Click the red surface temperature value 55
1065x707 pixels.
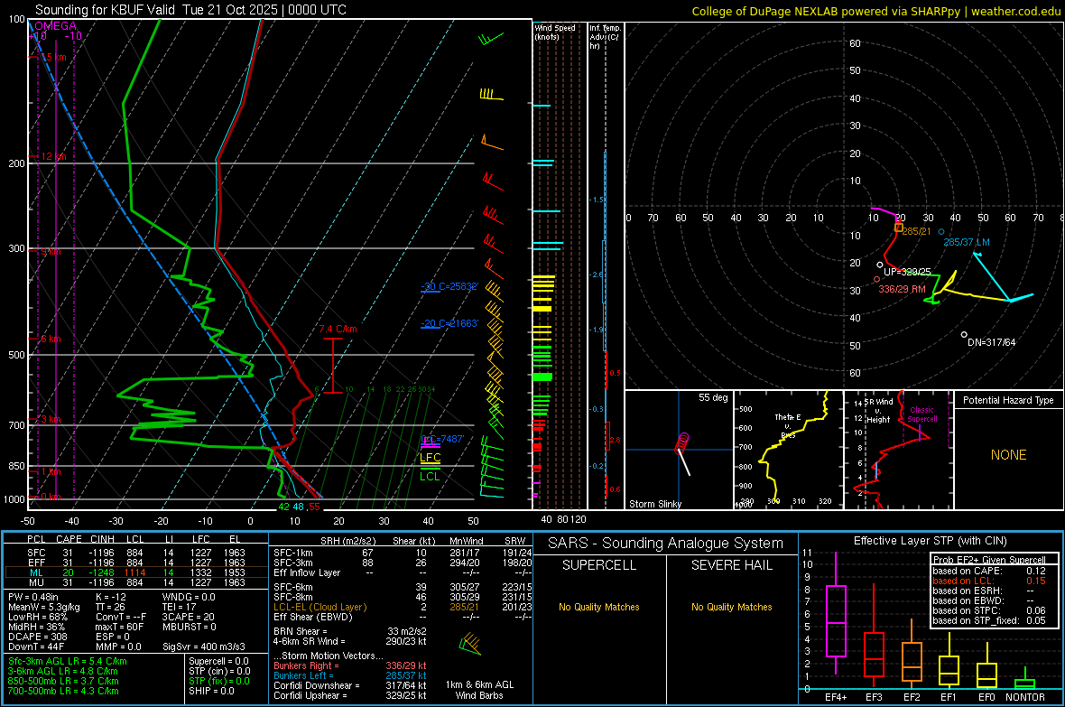314,507
